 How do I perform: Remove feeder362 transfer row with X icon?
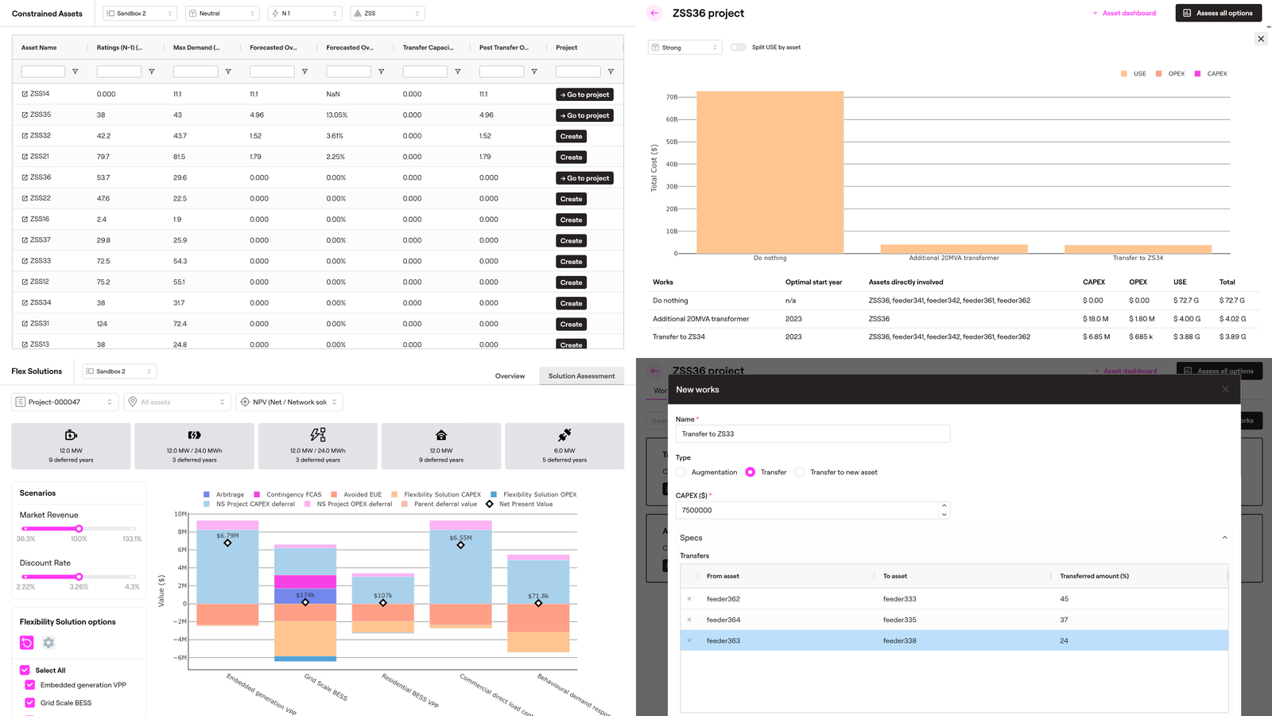pos(689,599)
